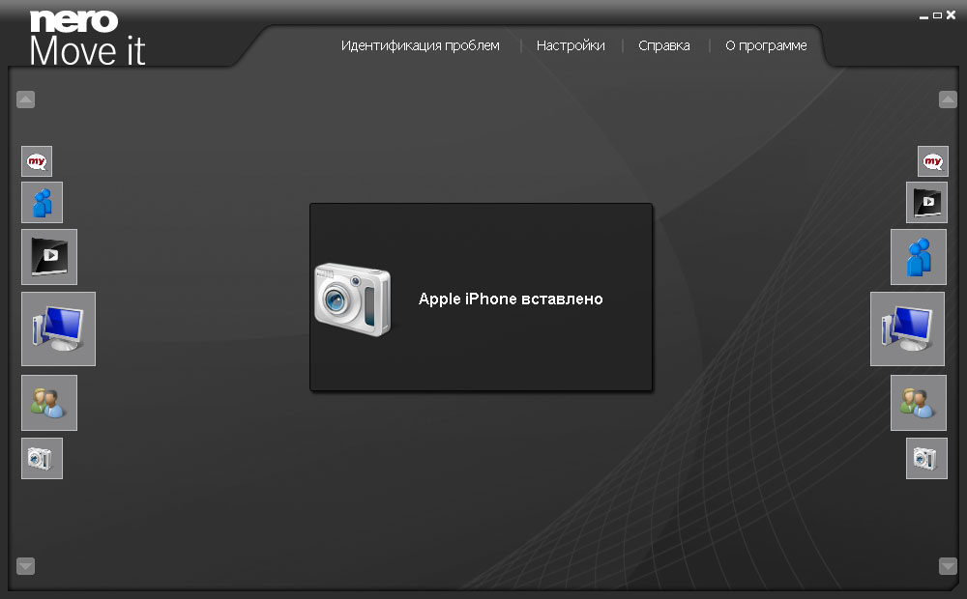Open the Настройки settings menu
The image size is (967, 599).
[571, 45]
